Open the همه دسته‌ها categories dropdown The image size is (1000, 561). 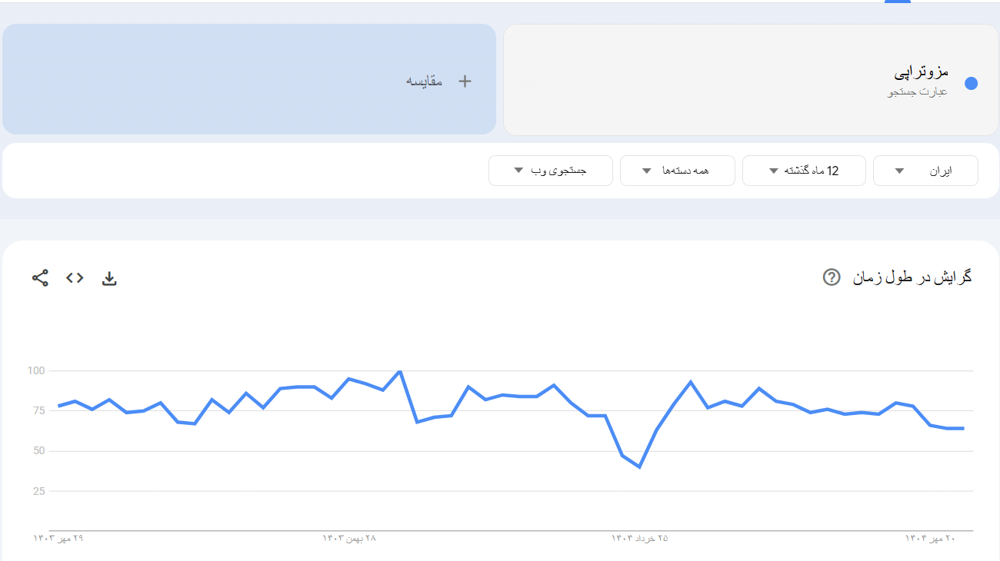(x=677, y=171)
